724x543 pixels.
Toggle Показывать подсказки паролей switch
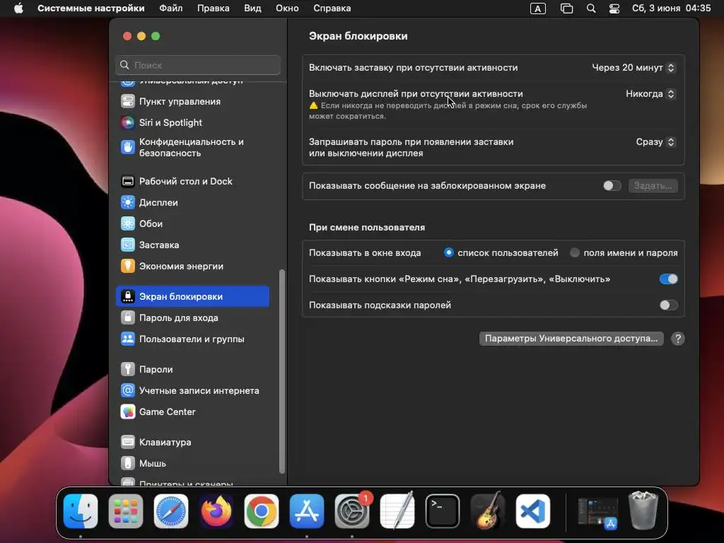[668, 305]
